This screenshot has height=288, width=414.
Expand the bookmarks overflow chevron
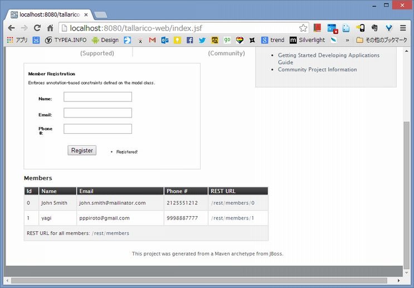[x=347, y=40]
